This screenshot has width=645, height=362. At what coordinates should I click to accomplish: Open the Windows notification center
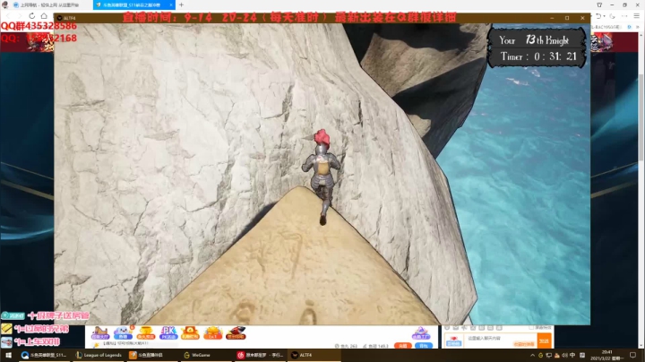pos(632,355)
